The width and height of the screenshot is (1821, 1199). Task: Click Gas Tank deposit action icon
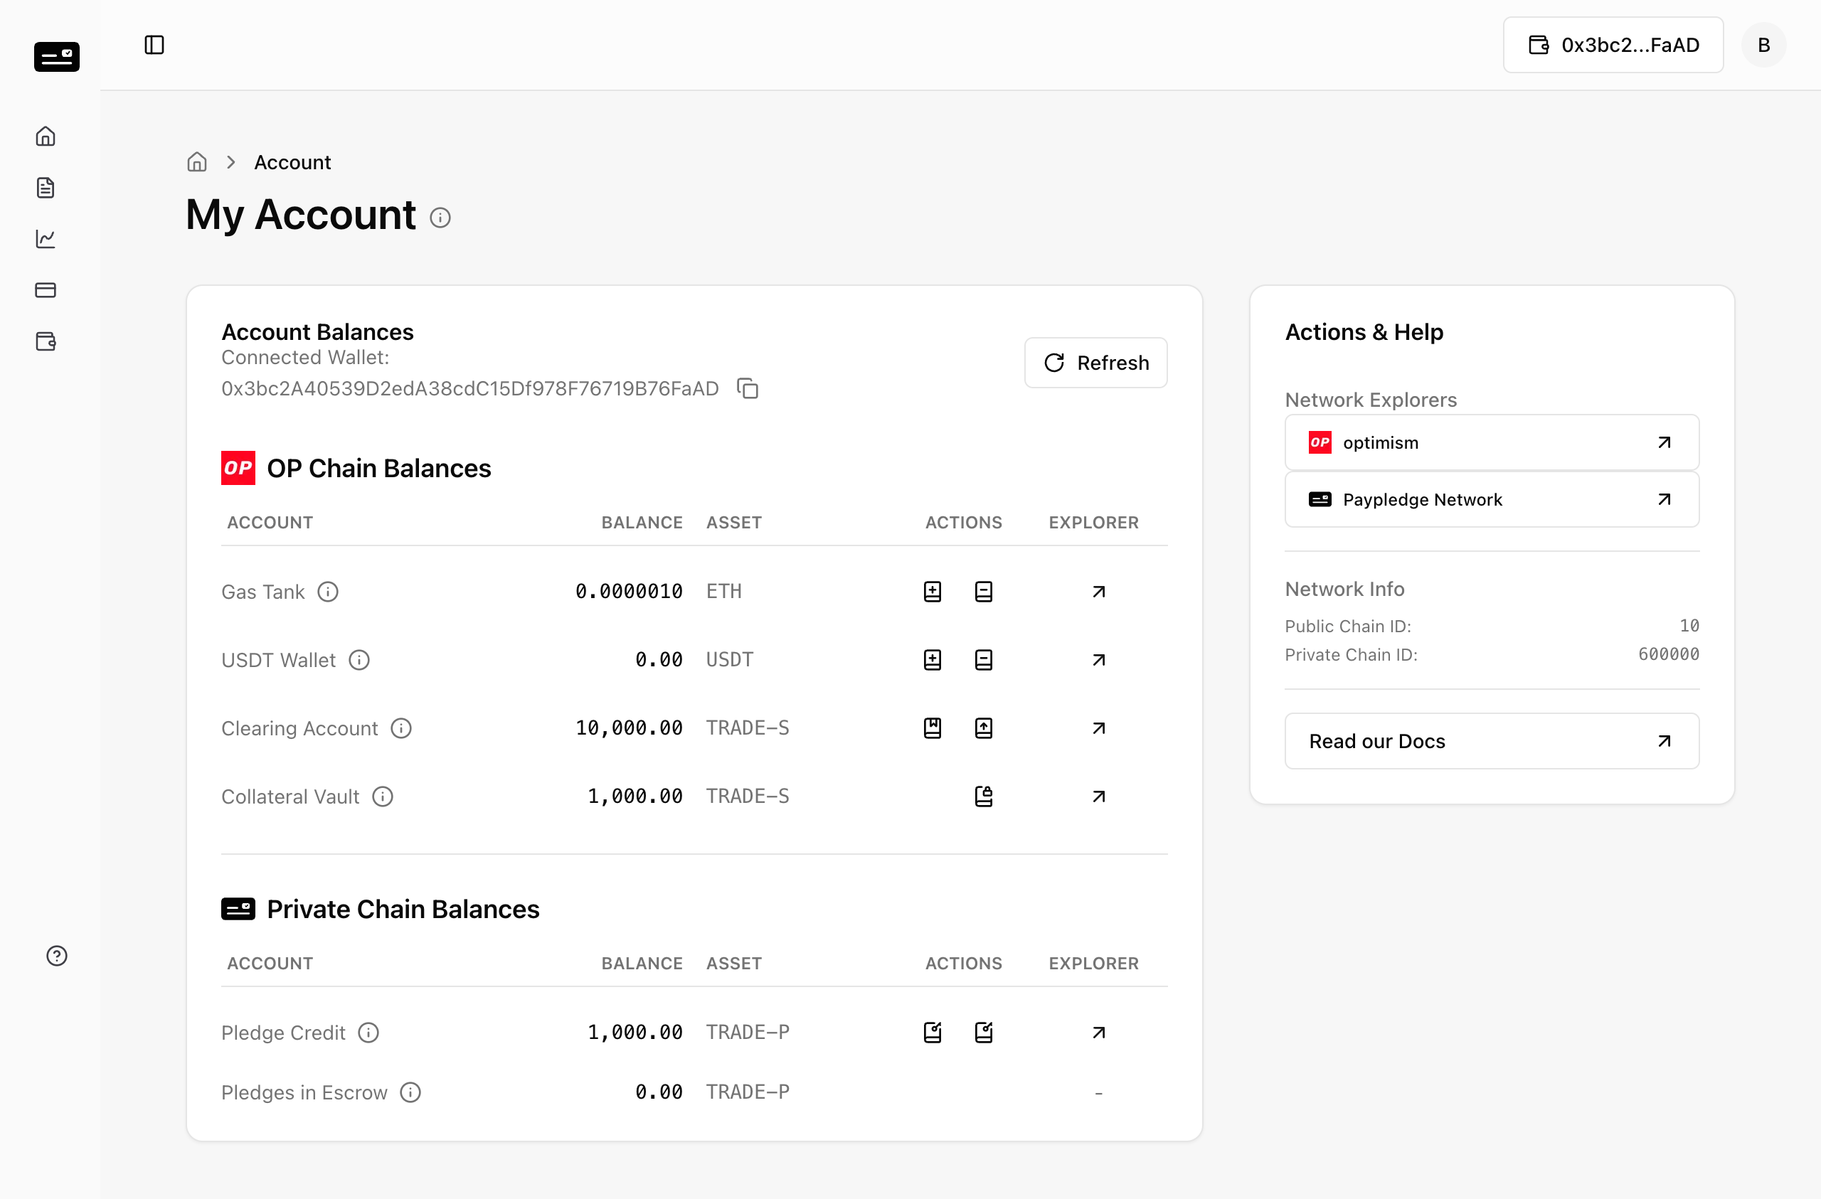pyautogui.click(x=933, y=592)
